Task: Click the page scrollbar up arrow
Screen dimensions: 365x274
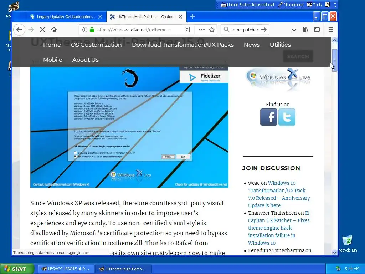Action: 334,40
